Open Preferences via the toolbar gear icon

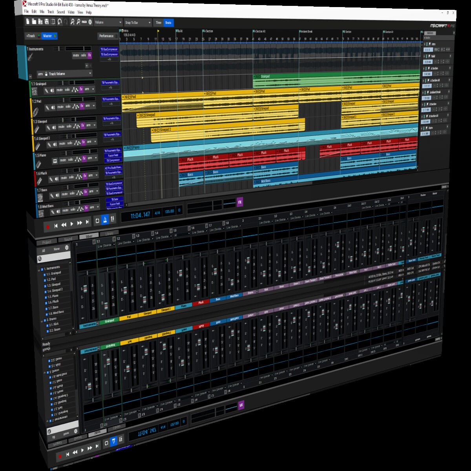[x=90, y=22]
